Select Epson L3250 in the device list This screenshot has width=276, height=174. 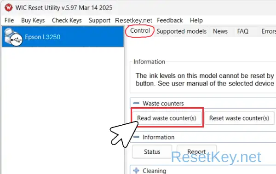point(63,37)
